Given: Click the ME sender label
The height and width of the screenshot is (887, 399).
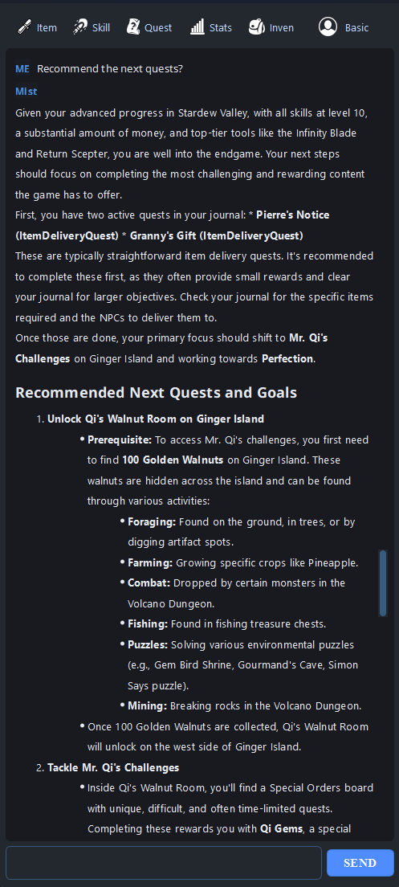Looking at the screenshot, I should [x=22, y=69].
